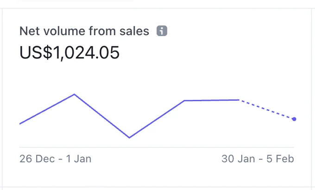
Task: Click the flat plateau segment of the chart line
Action: click(212, 100)
